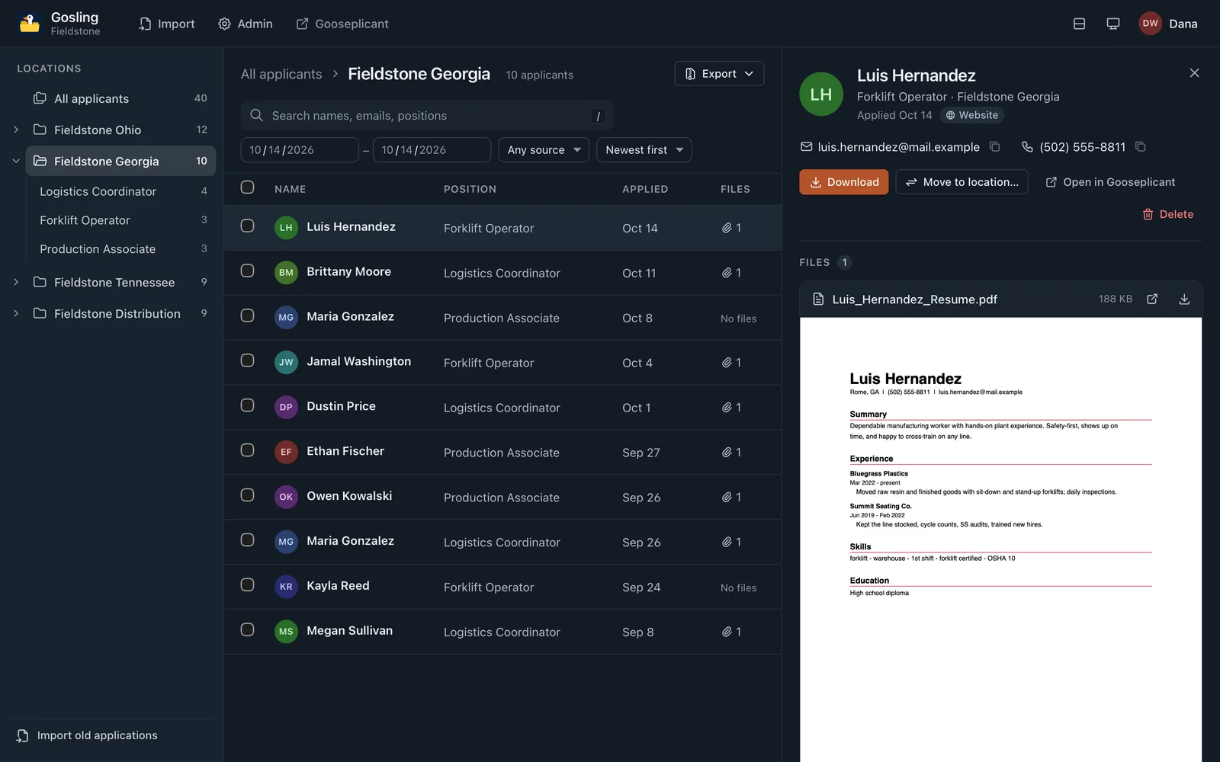Check the box for Luis Hernandez
The width and height of the screenshot is (1220, 762).
[x=247, y=226]
